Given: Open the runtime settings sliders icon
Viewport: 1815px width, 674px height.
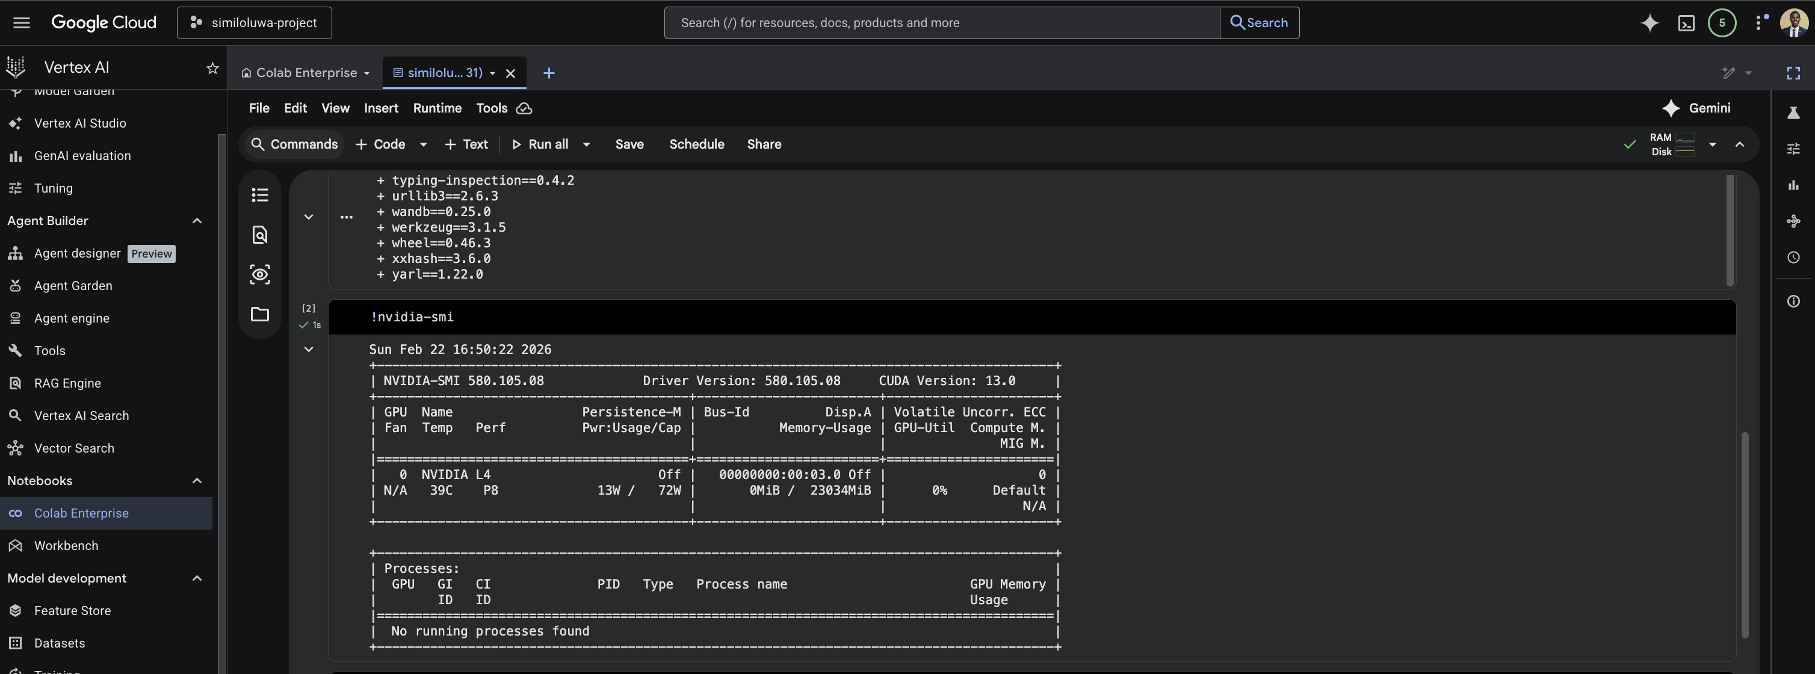Looking at the screenshot, I should click(x=1793, y=149).
